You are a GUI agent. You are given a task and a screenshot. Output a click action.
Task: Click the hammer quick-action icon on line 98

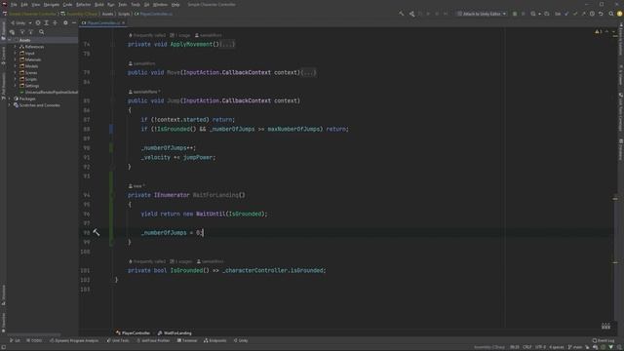click(97, 232)
